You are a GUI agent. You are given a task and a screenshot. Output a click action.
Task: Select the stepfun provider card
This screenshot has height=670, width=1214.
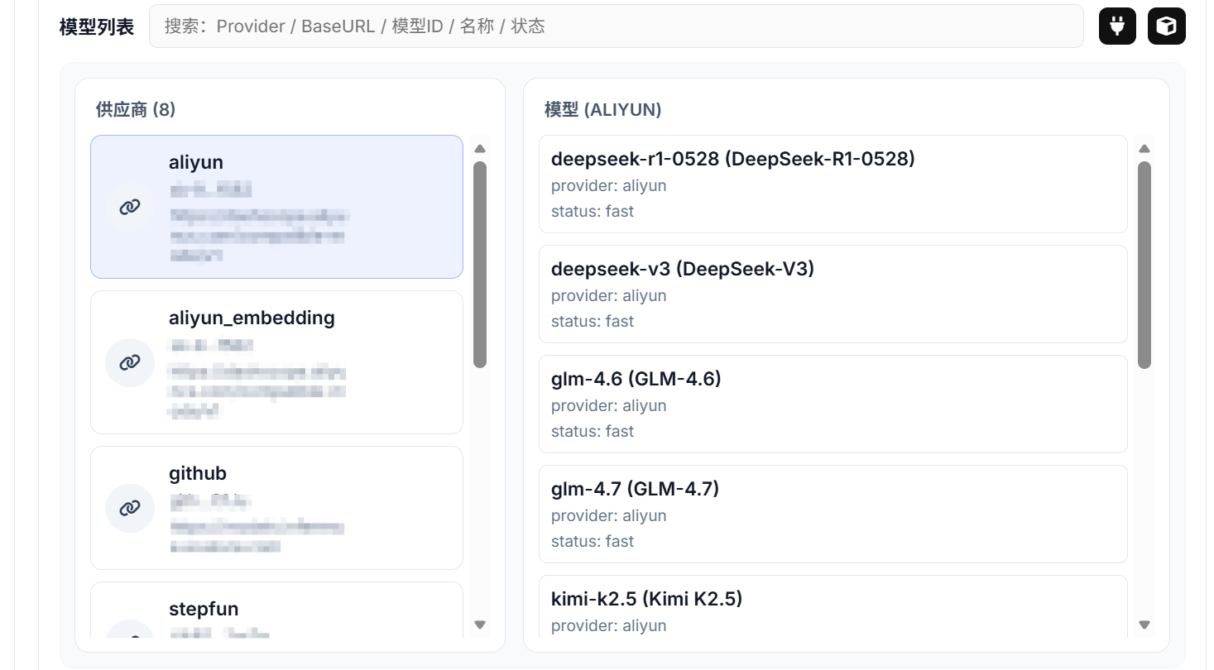(276, 610)
